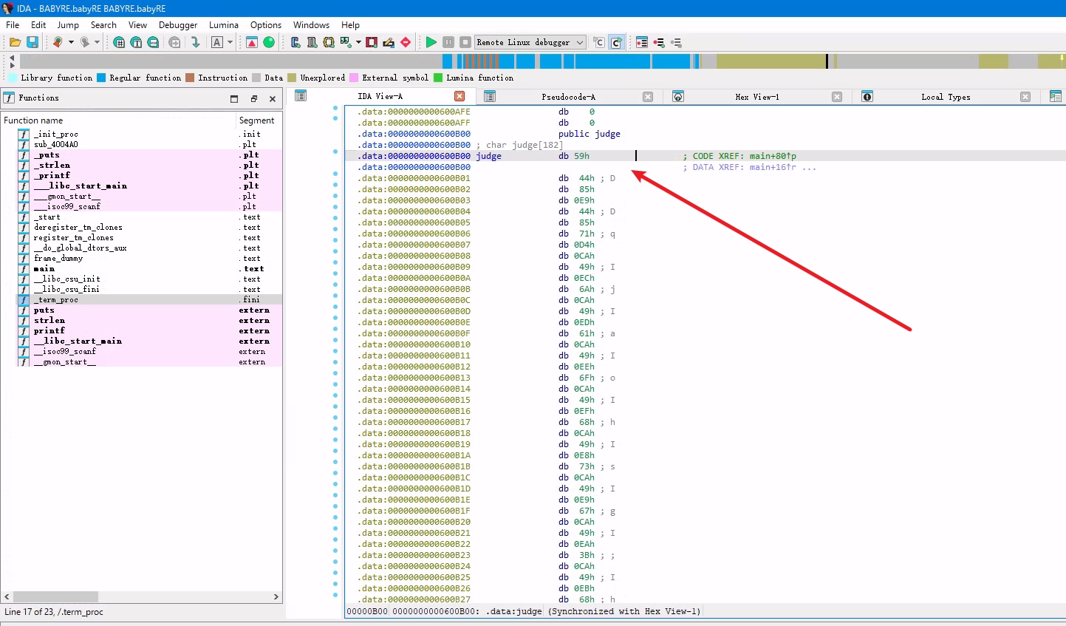Select the main function in list
Screen dimensions: 1066x626
(x=44, y=268)
